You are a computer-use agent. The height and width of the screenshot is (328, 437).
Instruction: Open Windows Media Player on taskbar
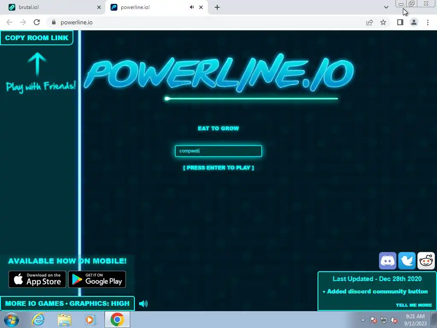click(90, 319)
